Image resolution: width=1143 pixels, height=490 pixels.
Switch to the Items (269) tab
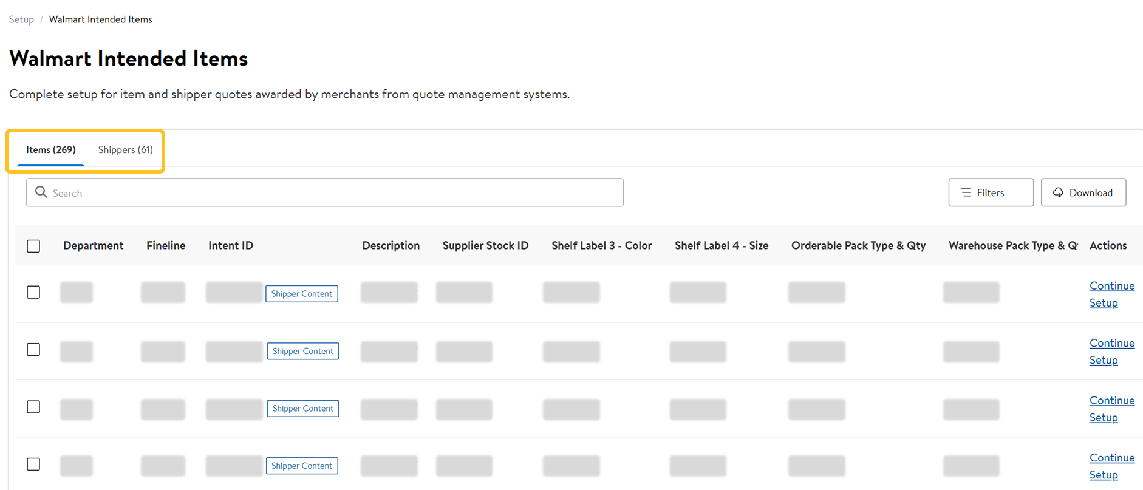pos(51,149)
